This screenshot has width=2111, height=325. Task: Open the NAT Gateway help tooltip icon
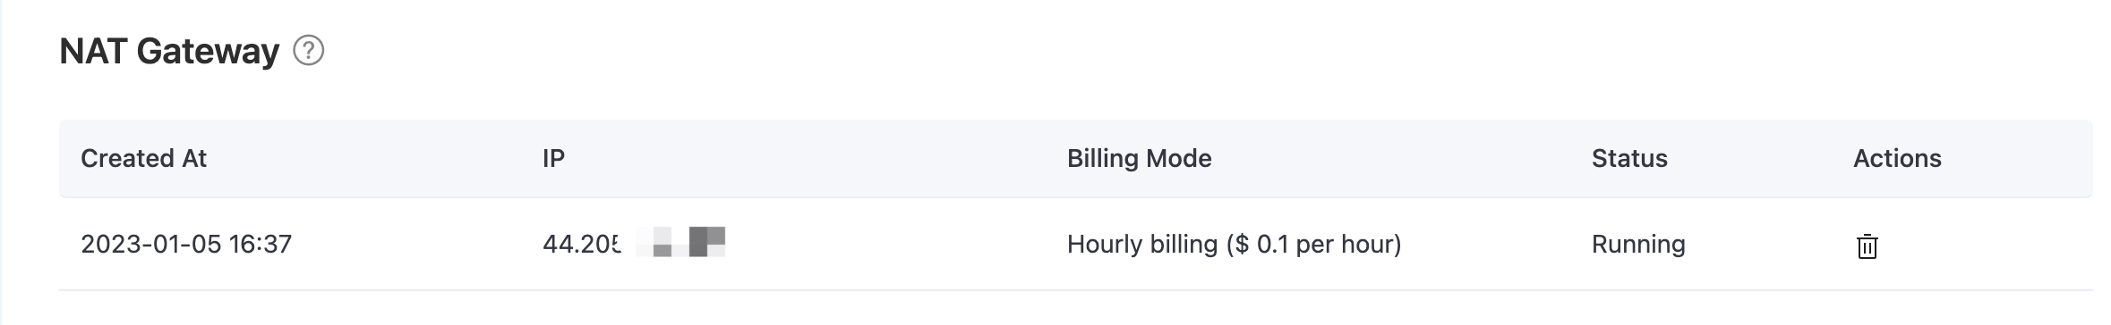tap(309, 51)
